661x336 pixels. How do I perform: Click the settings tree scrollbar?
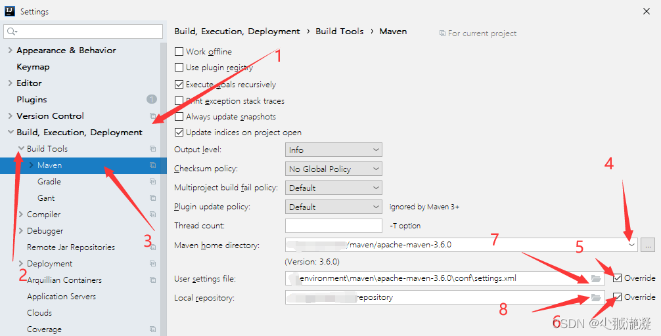pos(164,188)
